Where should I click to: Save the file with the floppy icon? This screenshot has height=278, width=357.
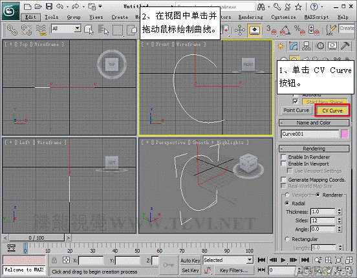[x=49, y=6]
